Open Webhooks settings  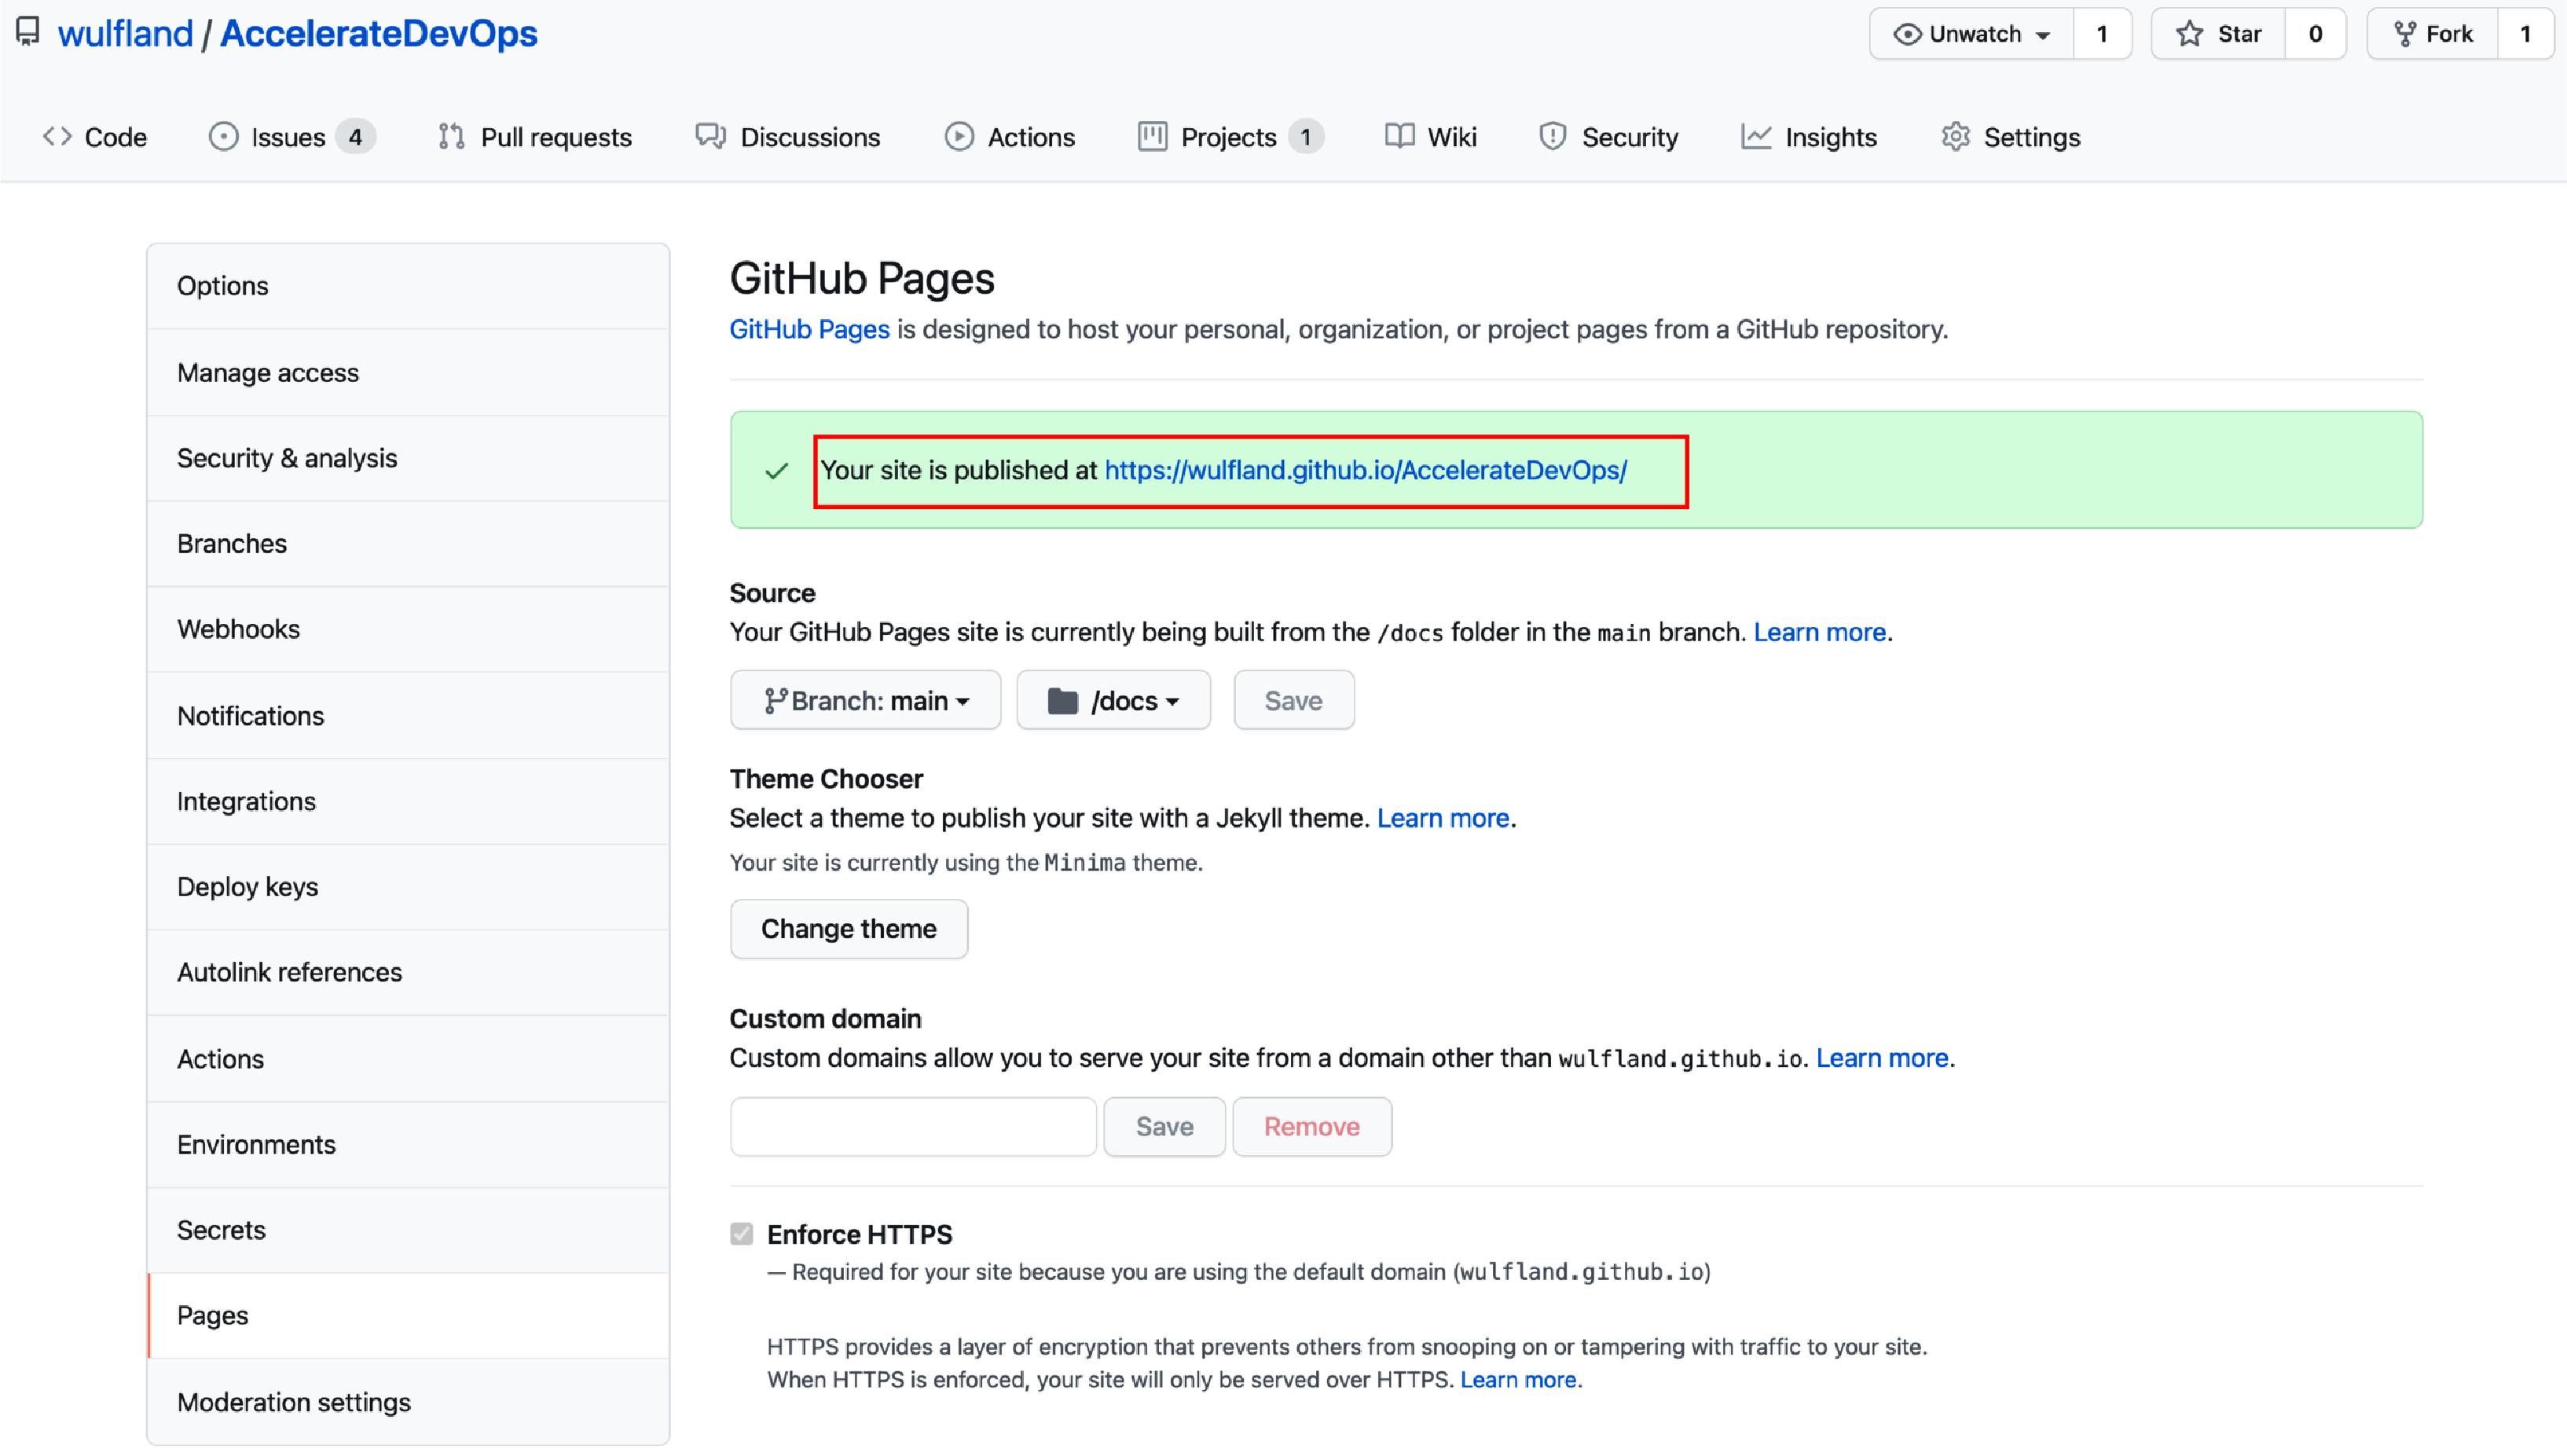(408, 629)
